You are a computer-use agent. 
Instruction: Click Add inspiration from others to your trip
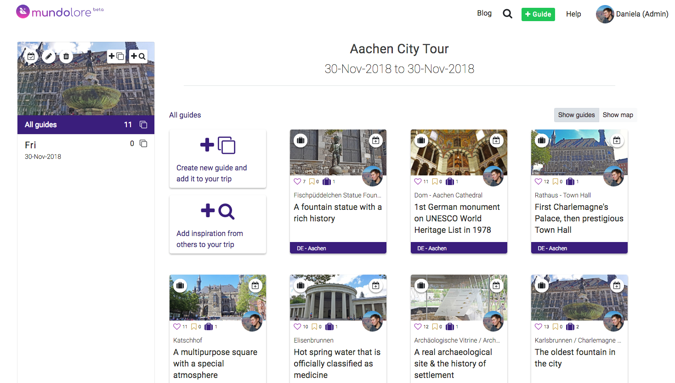coord(218,225)
